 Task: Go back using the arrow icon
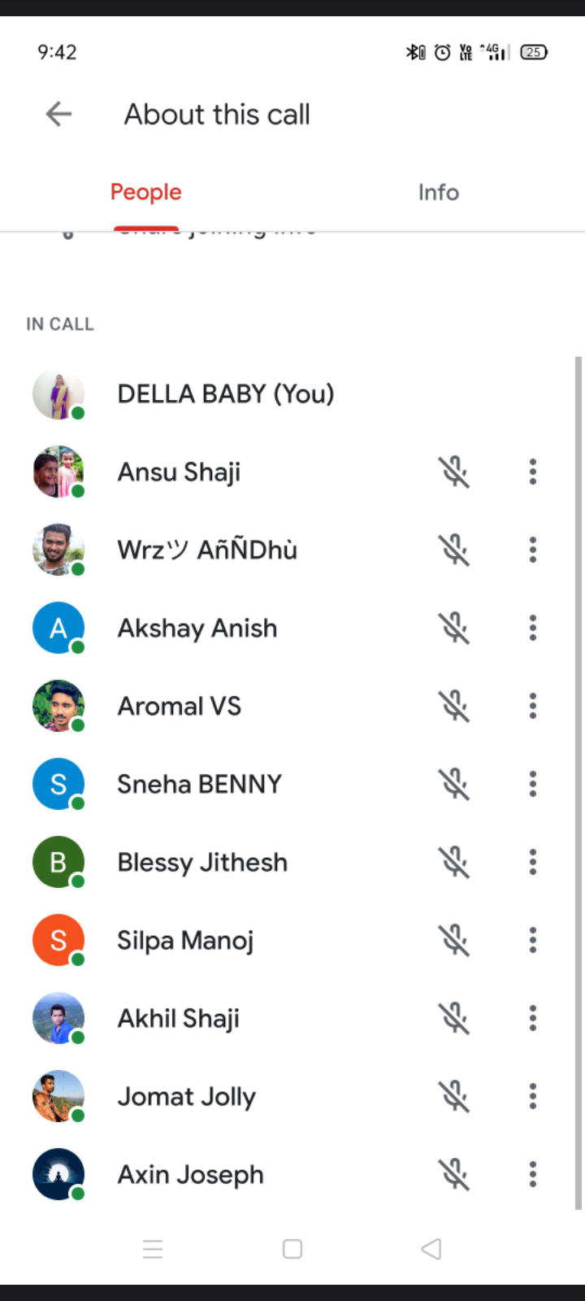tap(58, 115)
